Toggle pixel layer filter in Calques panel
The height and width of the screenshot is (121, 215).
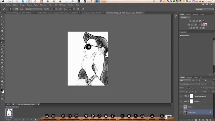pos(193,80)
